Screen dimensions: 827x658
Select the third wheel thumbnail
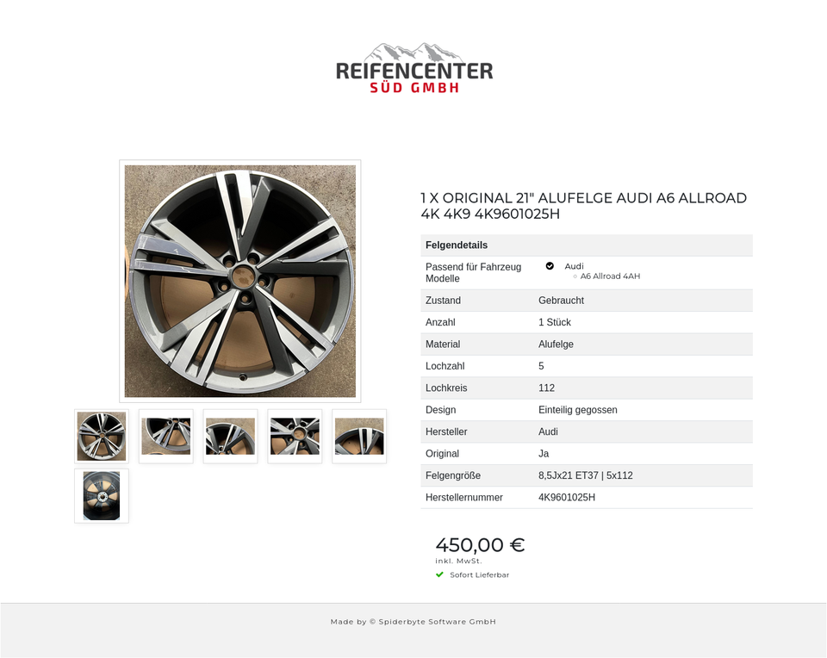(231, 436)
